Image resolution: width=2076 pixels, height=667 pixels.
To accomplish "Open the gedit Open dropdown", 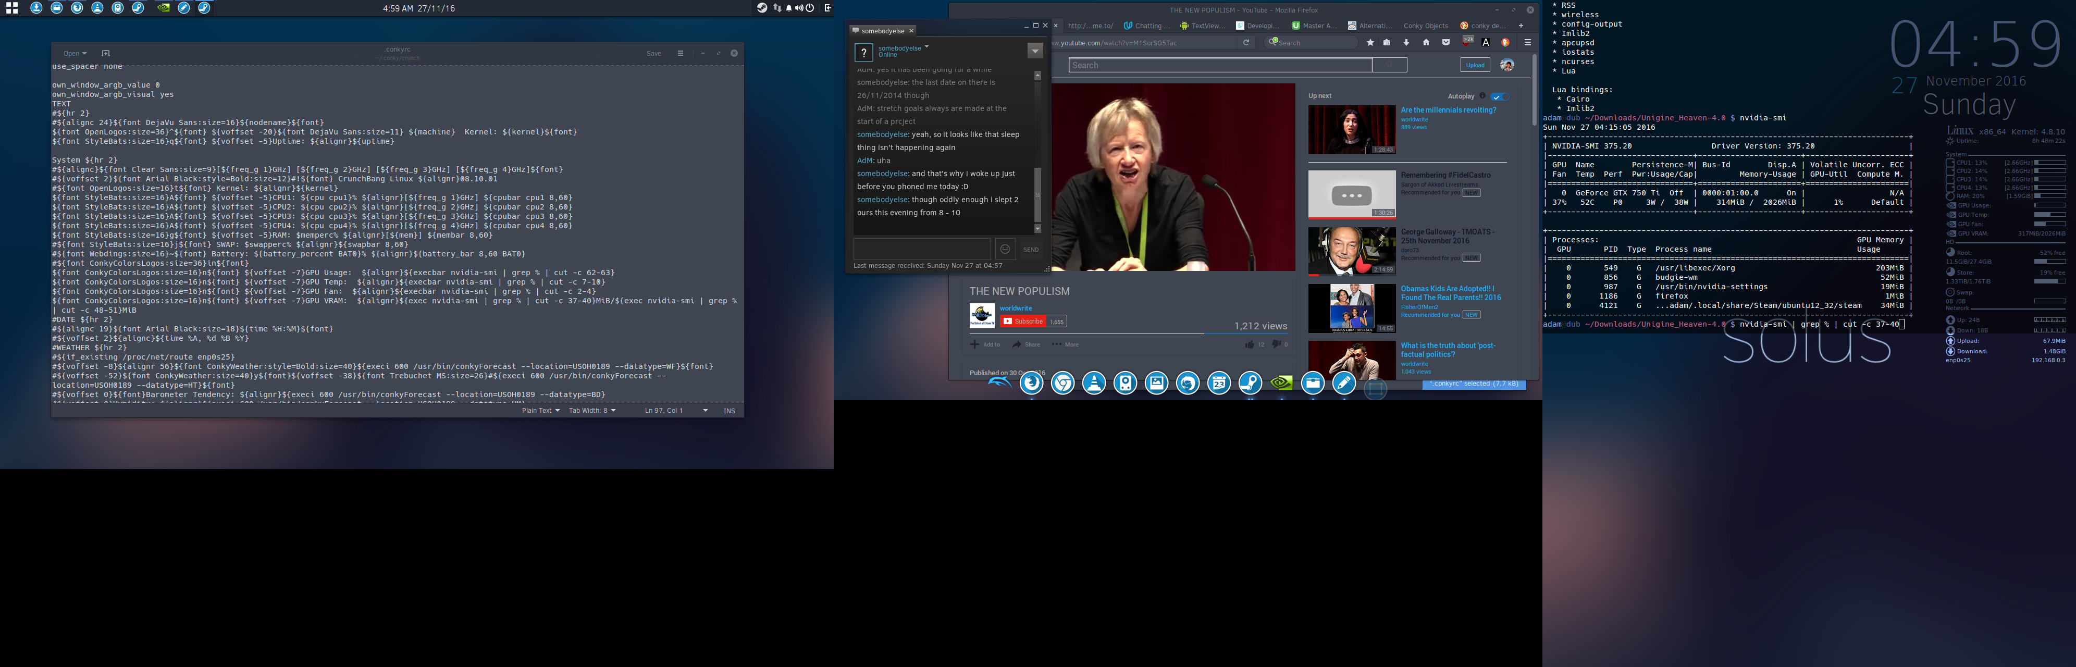I will point(74,53).
